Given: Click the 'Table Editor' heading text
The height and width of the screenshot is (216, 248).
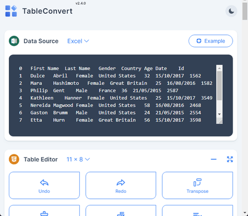Looking at the screenshot, I should 41,159.
